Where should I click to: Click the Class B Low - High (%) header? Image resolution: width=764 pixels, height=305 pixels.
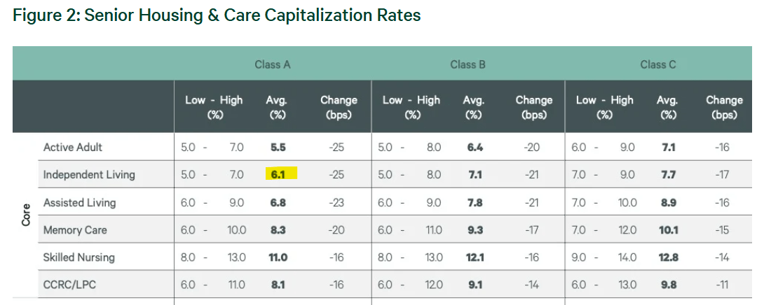411,107
